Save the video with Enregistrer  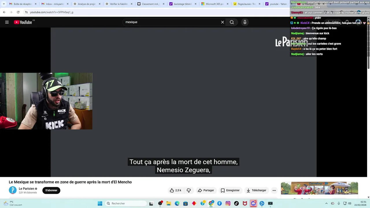point(230,190)
